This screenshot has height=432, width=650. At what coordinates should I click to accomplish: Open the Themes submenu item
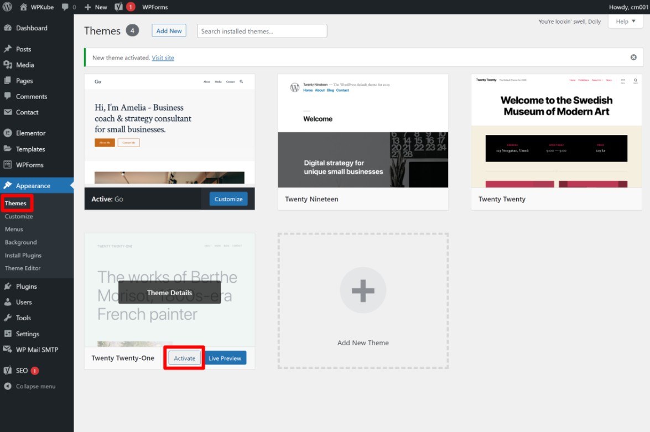click(15, 203)
